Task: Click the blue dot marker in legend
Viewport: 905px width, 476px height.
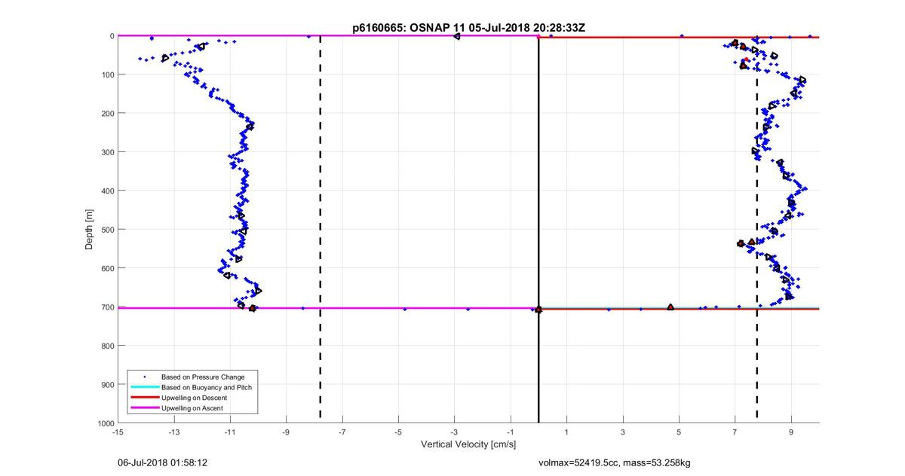Action: (x=143, y=377)
